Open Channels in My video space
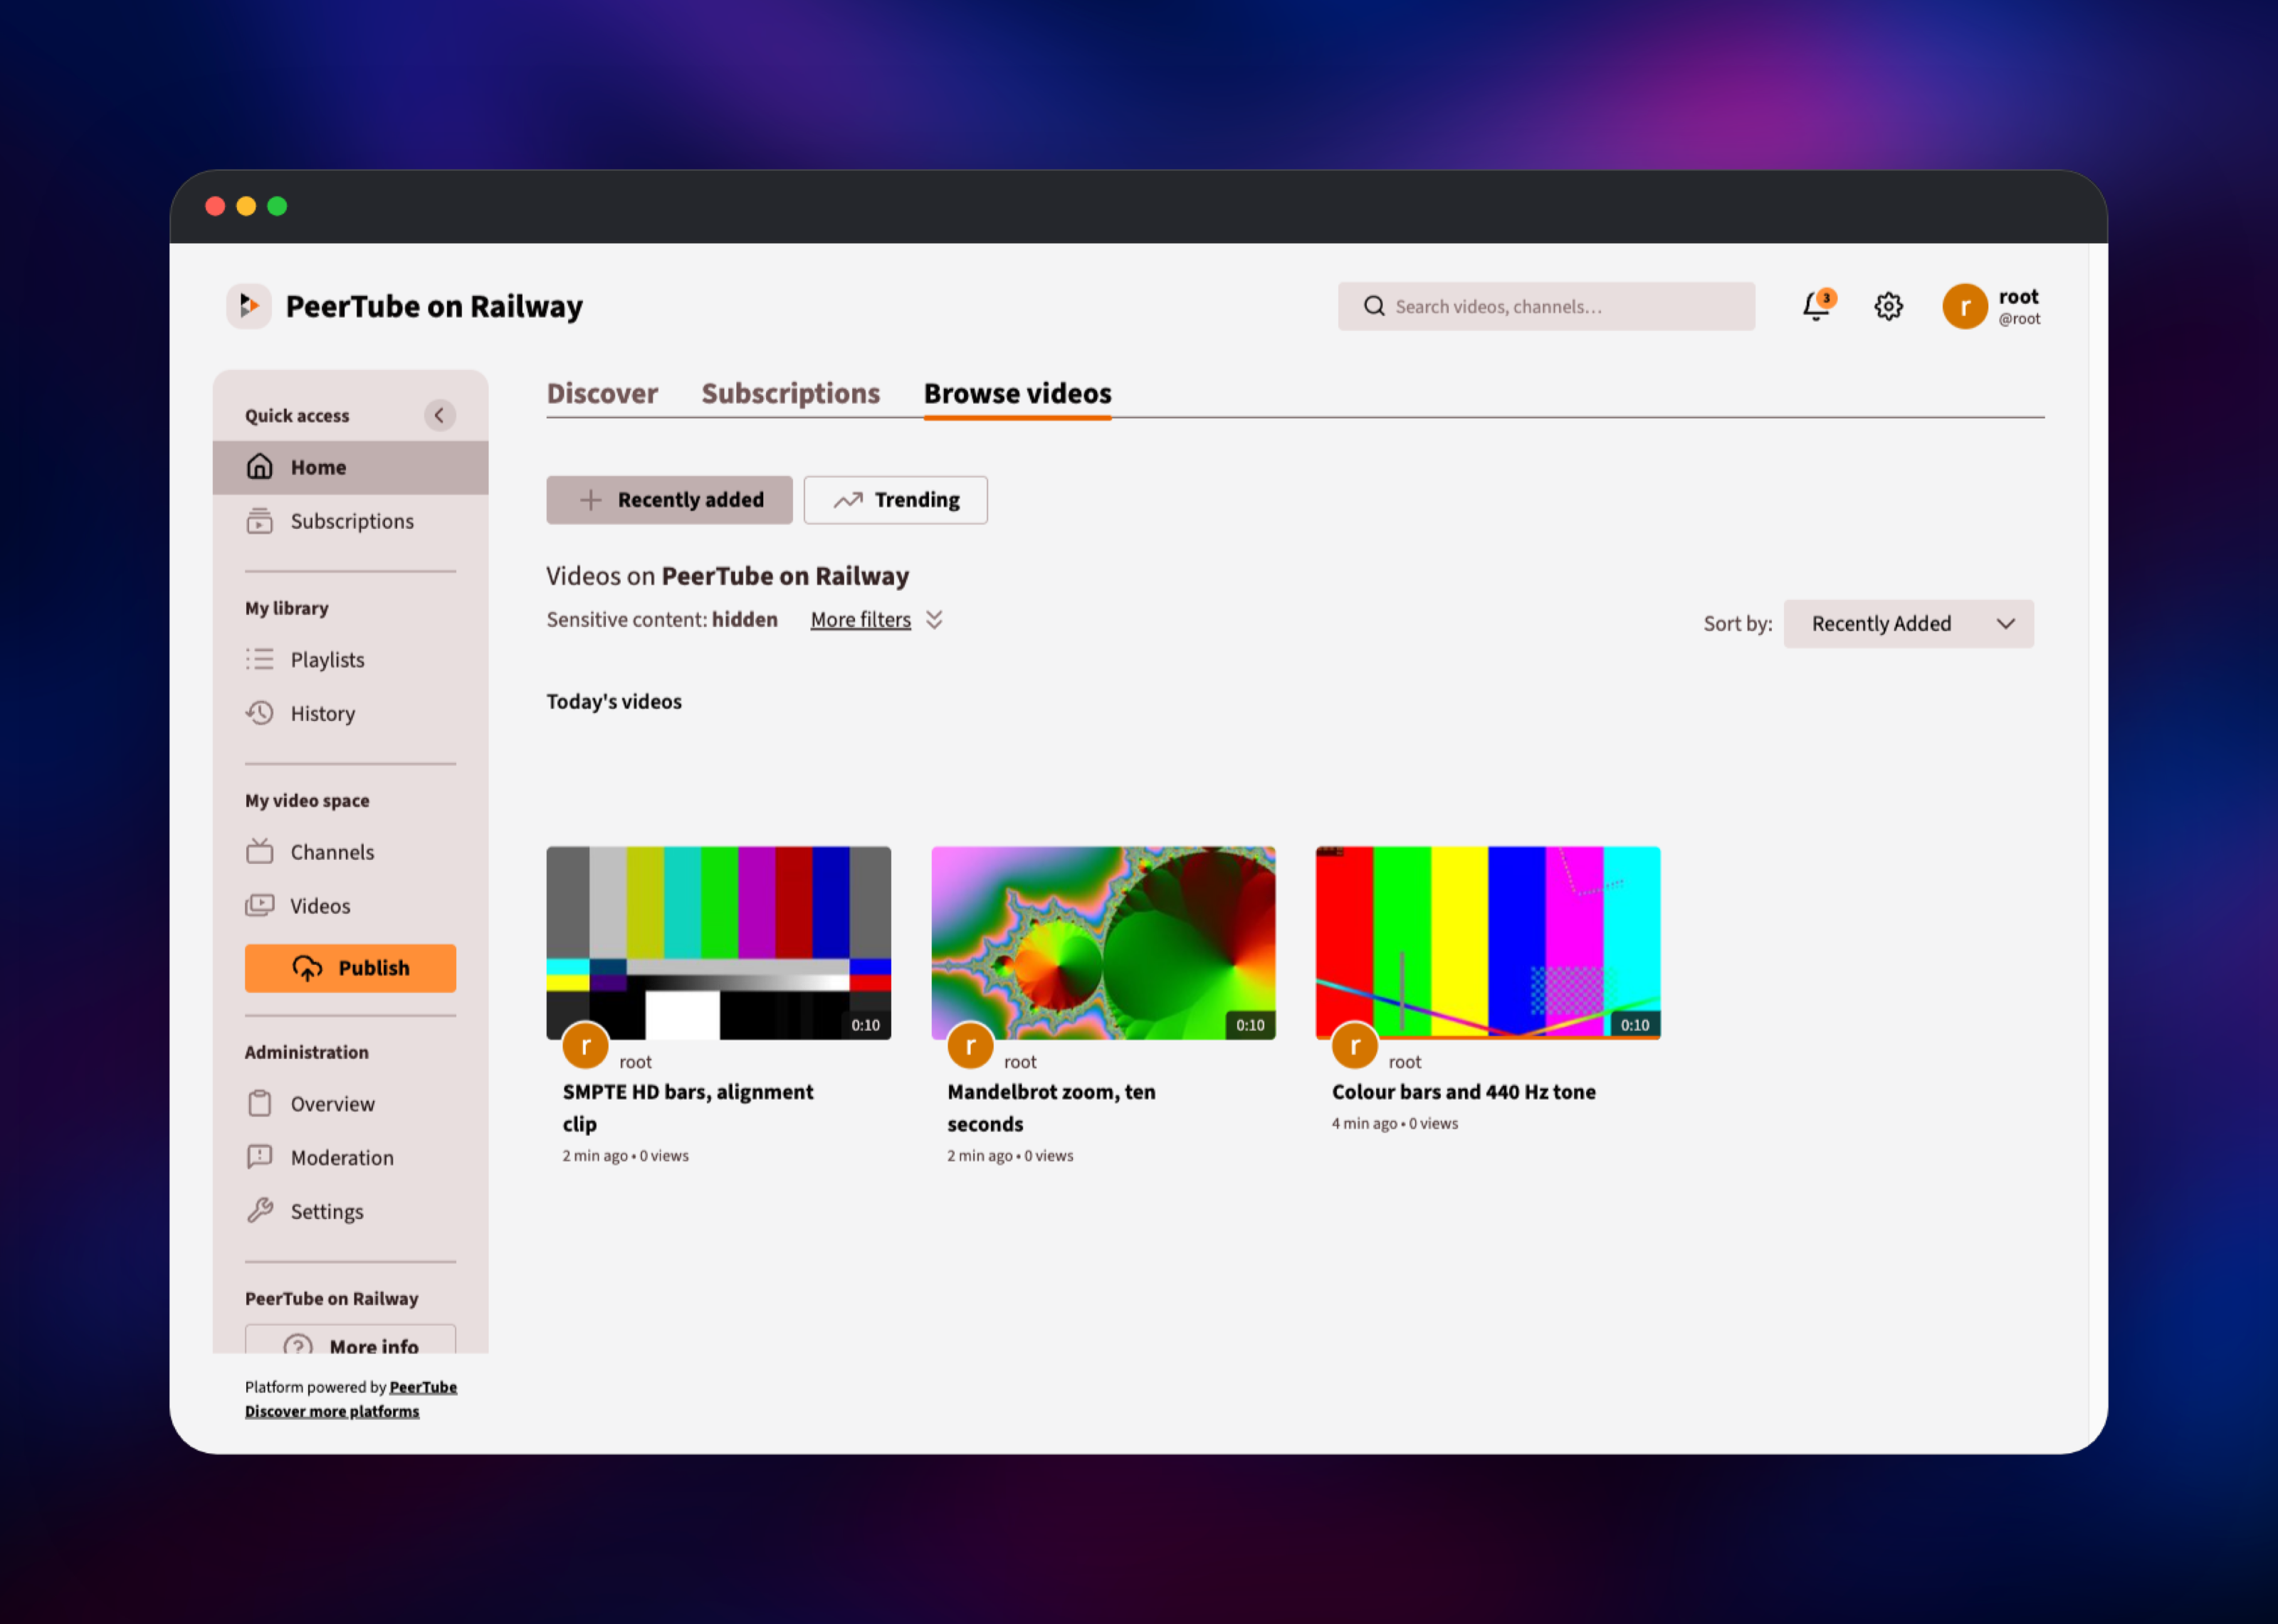The width and height of the screenshot is (2278, 1624). (350, 851)
